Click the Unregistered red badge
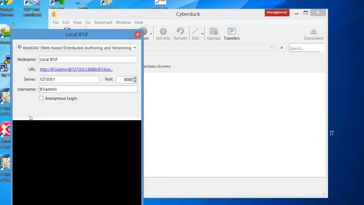Screen dimensions: 364x205 [x=277, y=13]
